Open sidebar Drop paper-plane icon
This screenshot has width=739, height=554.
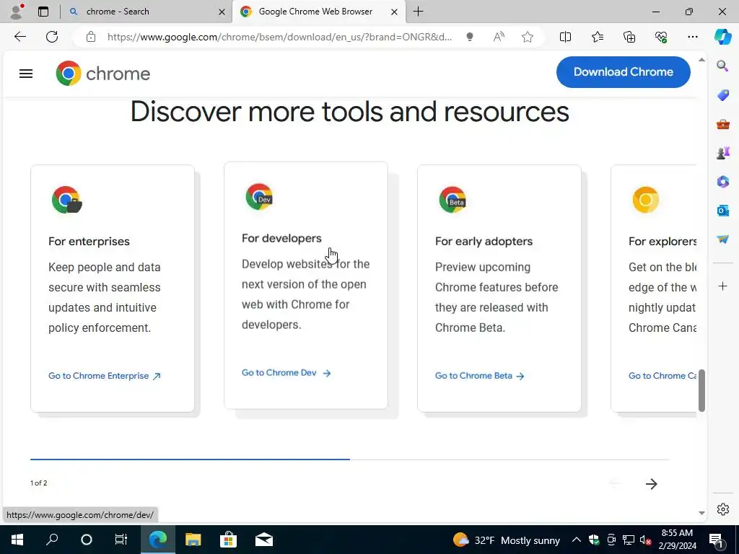coord(722,239)
